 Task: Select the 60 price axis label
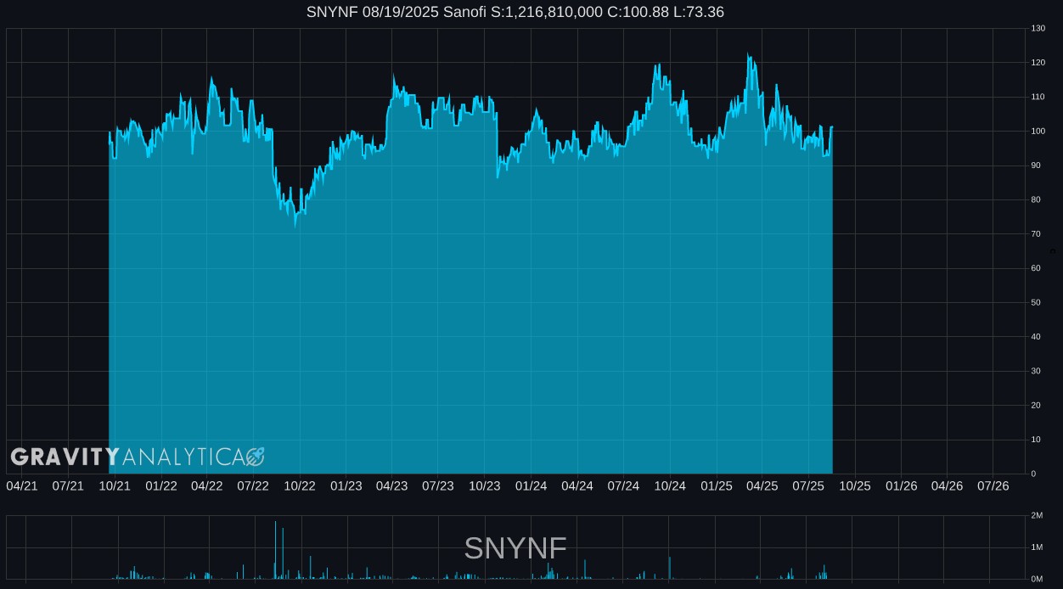click(1036, 268)
